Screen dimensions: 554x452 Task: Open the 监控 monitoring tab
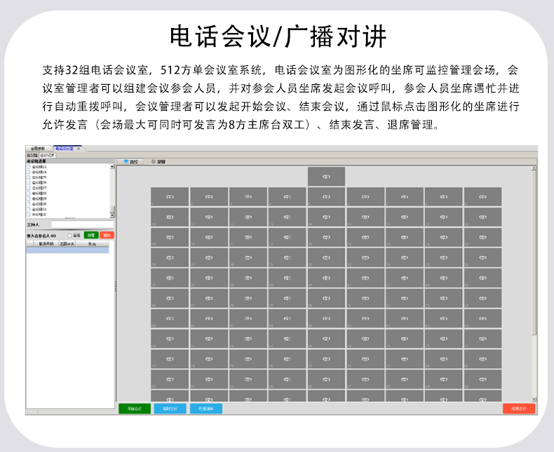click(130, 162)
